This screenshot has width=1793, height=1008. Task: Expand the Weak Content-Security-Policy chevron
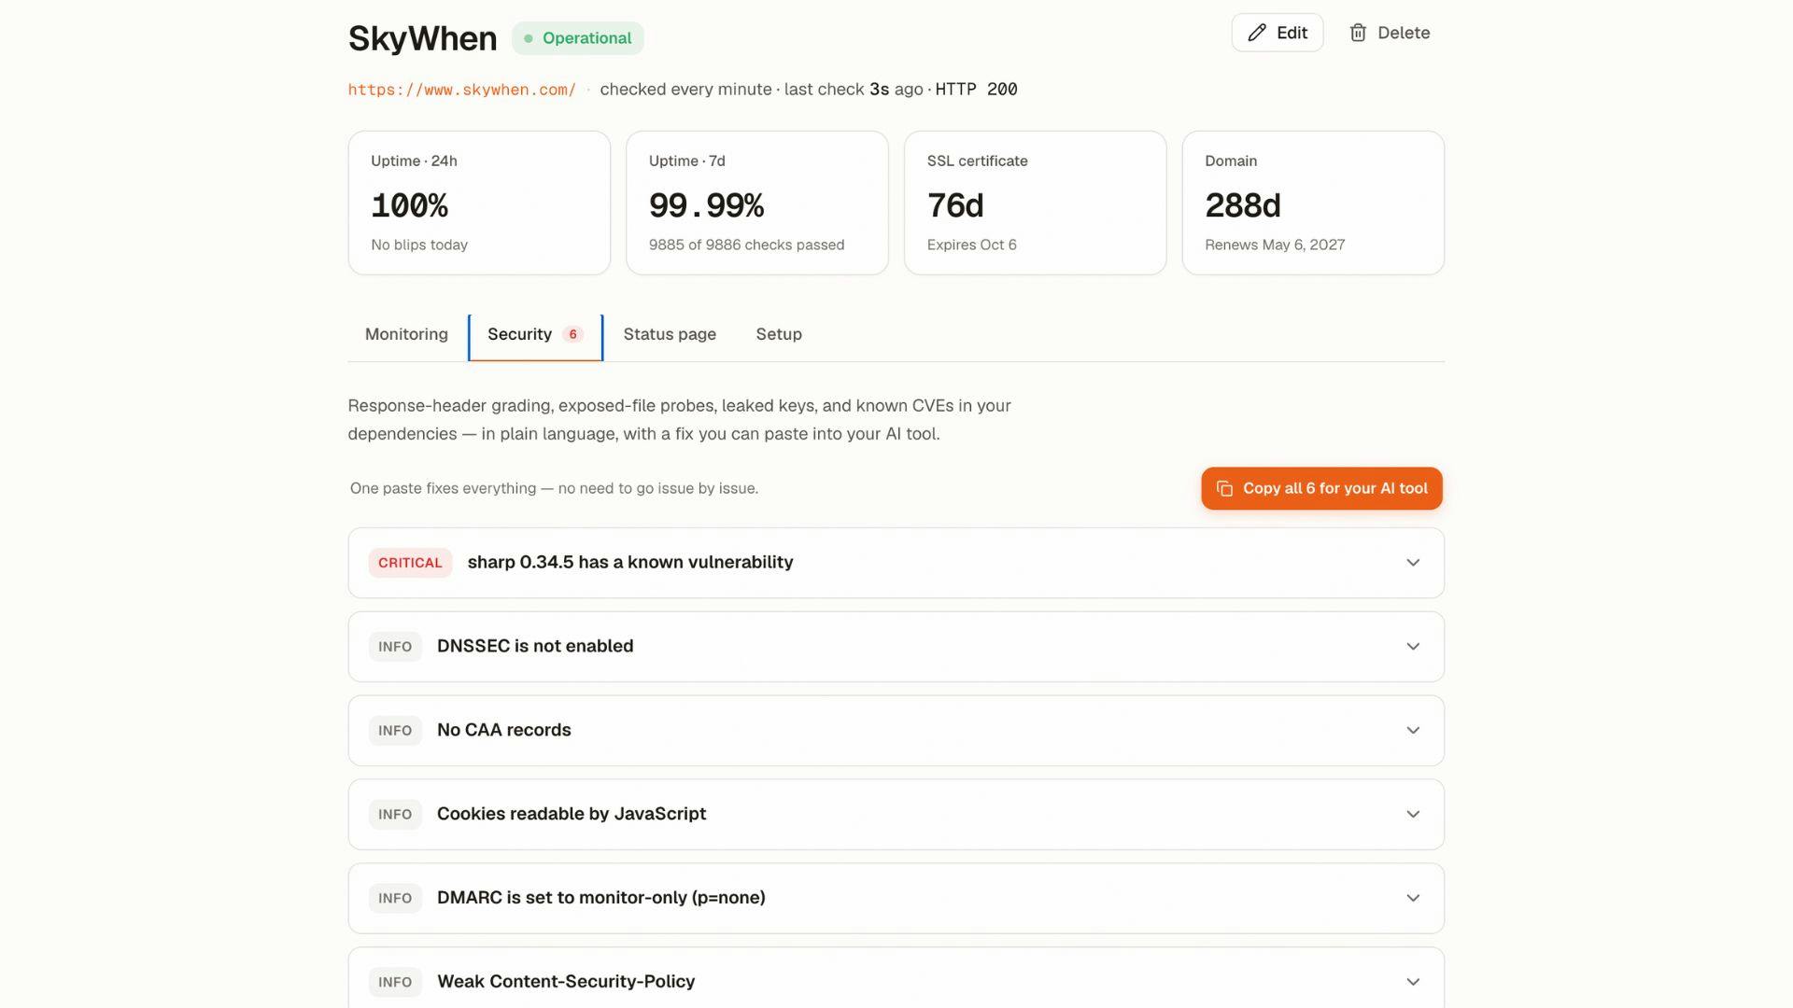[x=1413, y=982]
